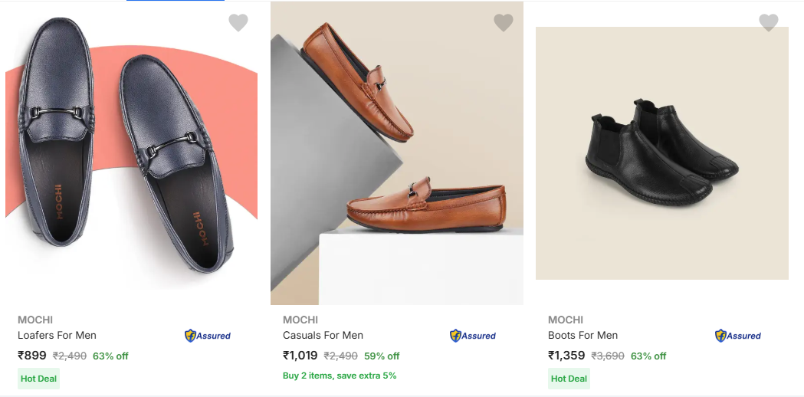Screen dimensions: 804x397
Task: Open the black Chelsea boots product image
Action: coord(661,153)
